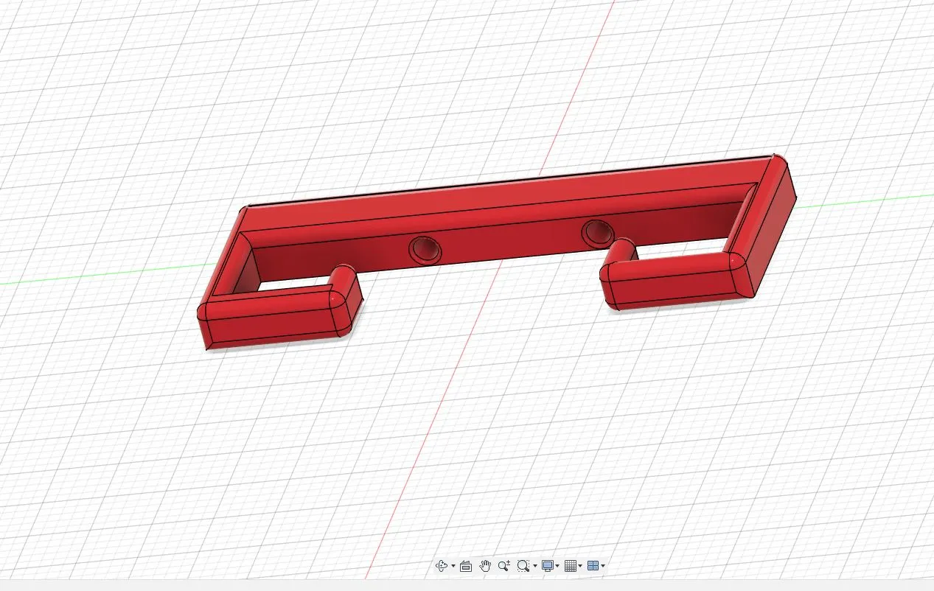Open the zoom options dropdown arrow
Image resolution: width=934 pixels, height=591 pixels.
(534, 567)
